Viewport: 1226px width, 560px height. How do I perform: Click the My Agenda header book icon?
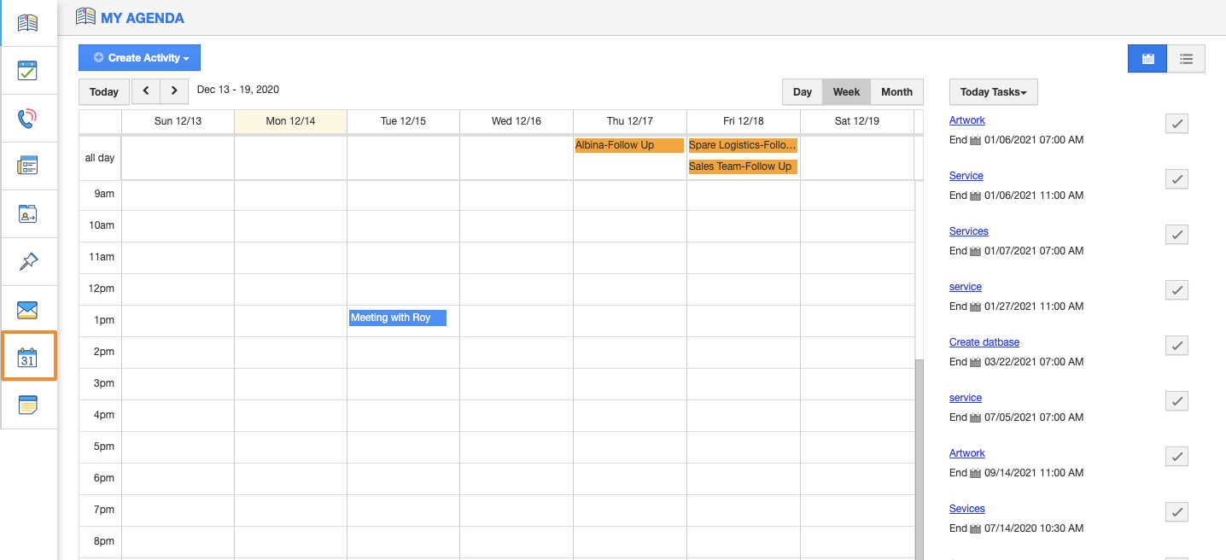(x=85, y=16)
